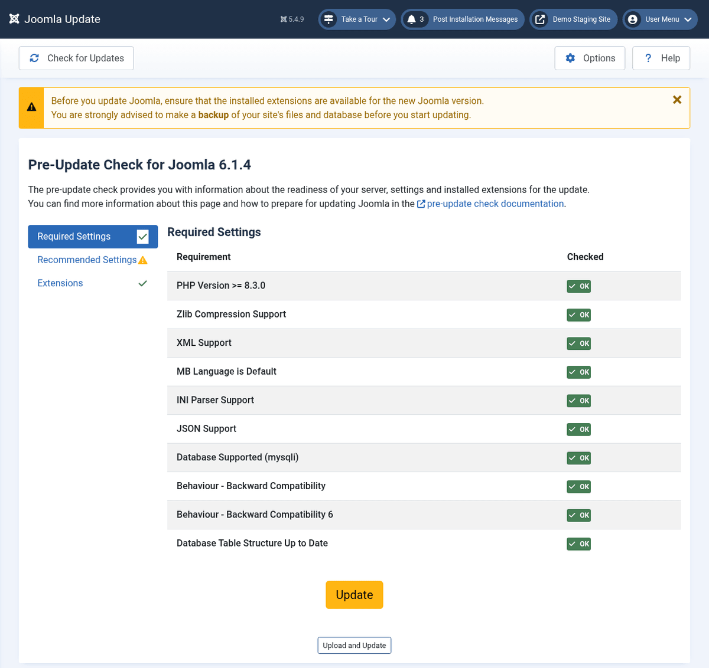Click the Joomla version 5.4.9 indicator

tap(292, 19)
